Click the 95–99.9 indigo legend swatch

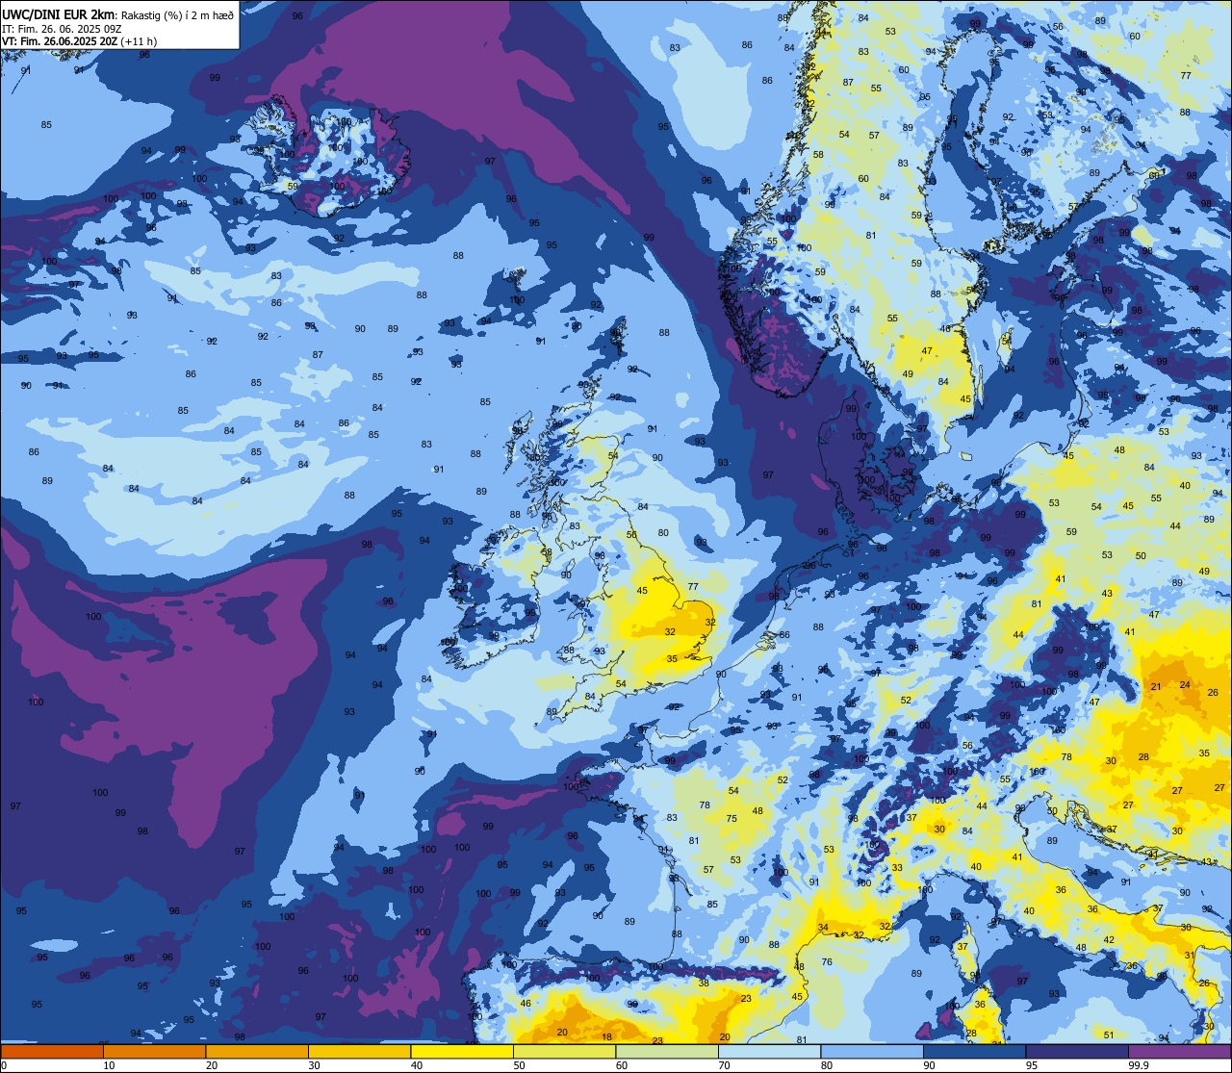(1077, 1052)
